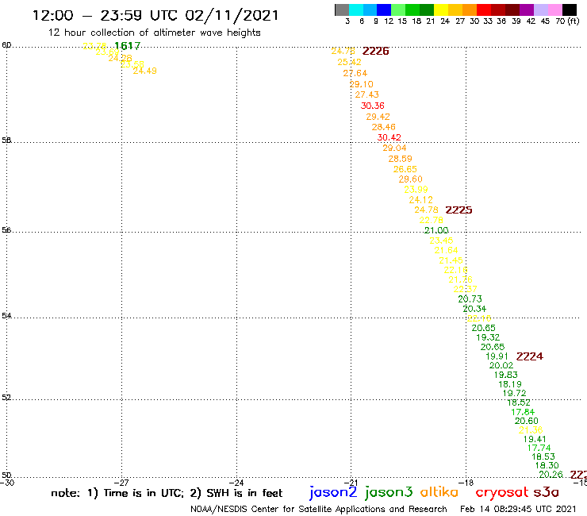Select the 18.30 wave height reading
This screenshot has width=587, height=516.
pos(547,465)
